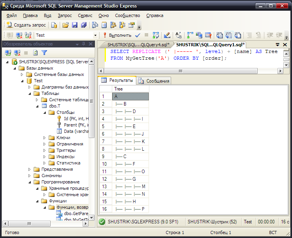Select result row 9 cell with C

click(130, 157)
